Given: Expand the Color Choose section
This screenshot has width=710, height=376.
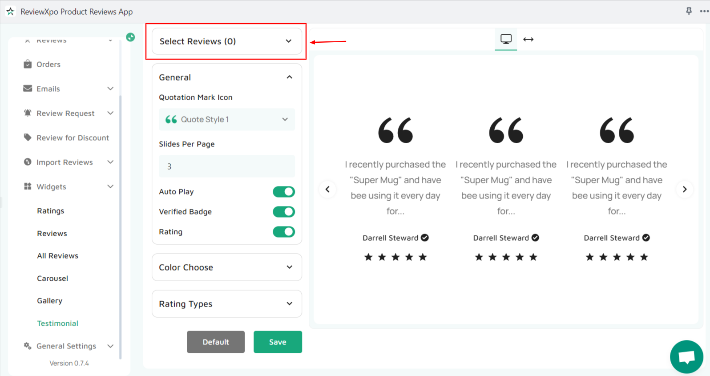Looking at the screenshot, I should 227,267.
